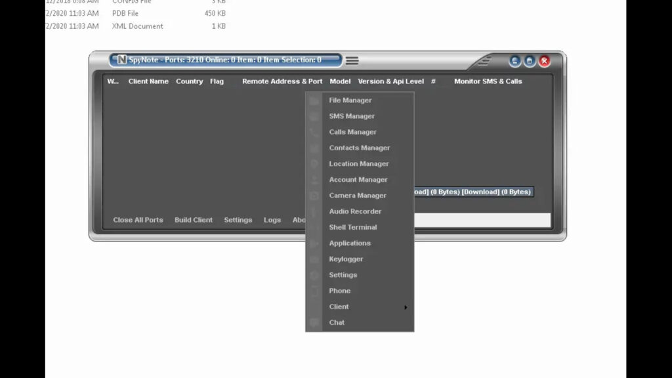Click the Model column header
This screenshot has width=672, height=378.
click(340, 81)
